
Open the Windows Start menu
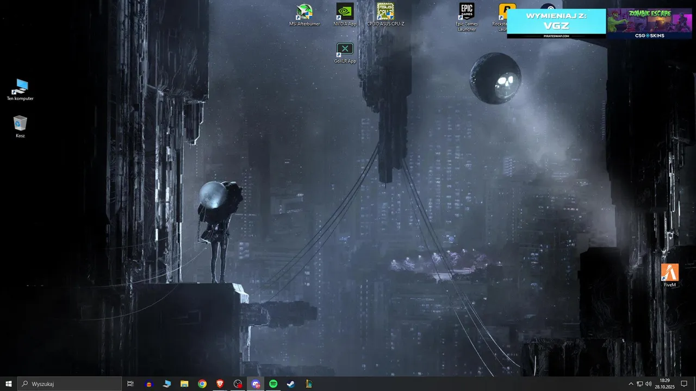(9, 384)
